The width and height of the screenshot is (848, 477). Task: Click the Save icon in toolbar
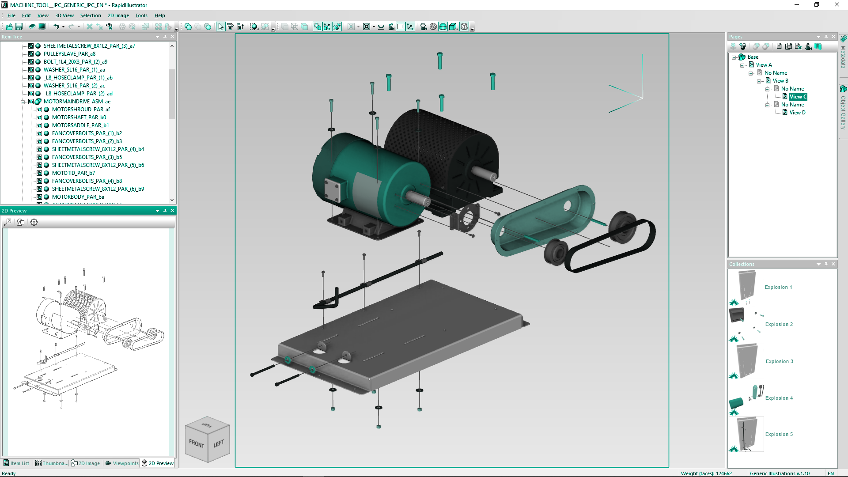pyautogui.click(x=19, y=26)
